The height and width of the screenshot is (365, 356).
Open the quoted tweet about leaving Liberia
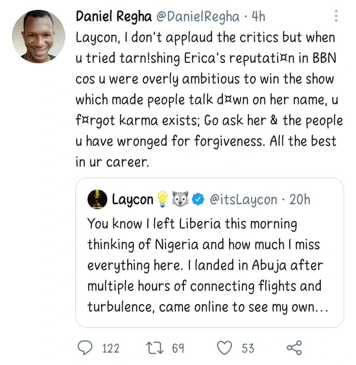pyautogui.click(x=209, y=265)
